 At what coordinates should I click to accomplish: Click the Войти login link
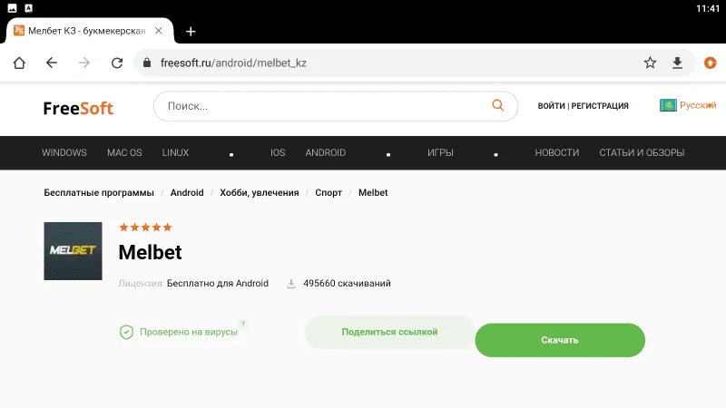click(x=551, y=106)
